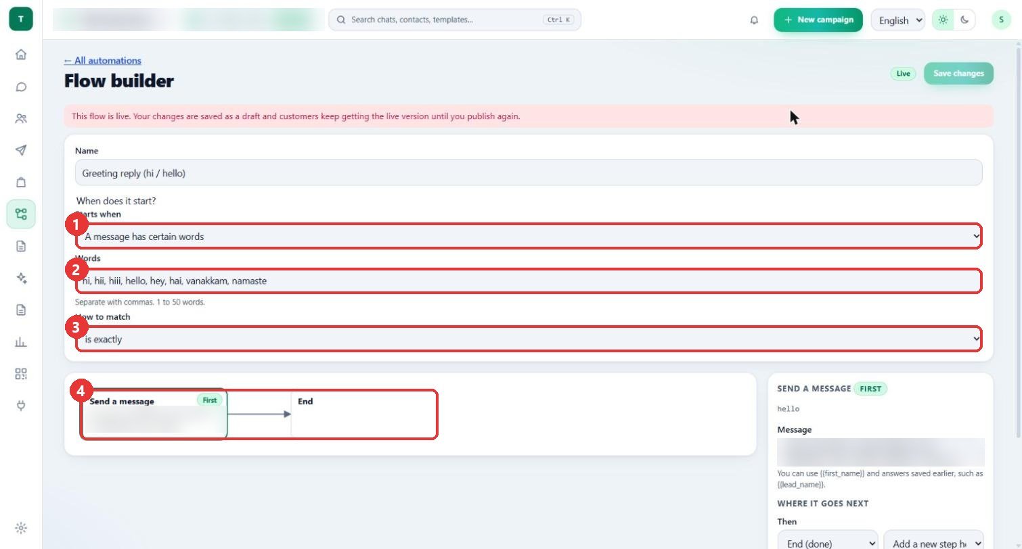The image size is (1022, 549).
Task: Open the bar chart analytics icon
Action: (x=21, y=342)
